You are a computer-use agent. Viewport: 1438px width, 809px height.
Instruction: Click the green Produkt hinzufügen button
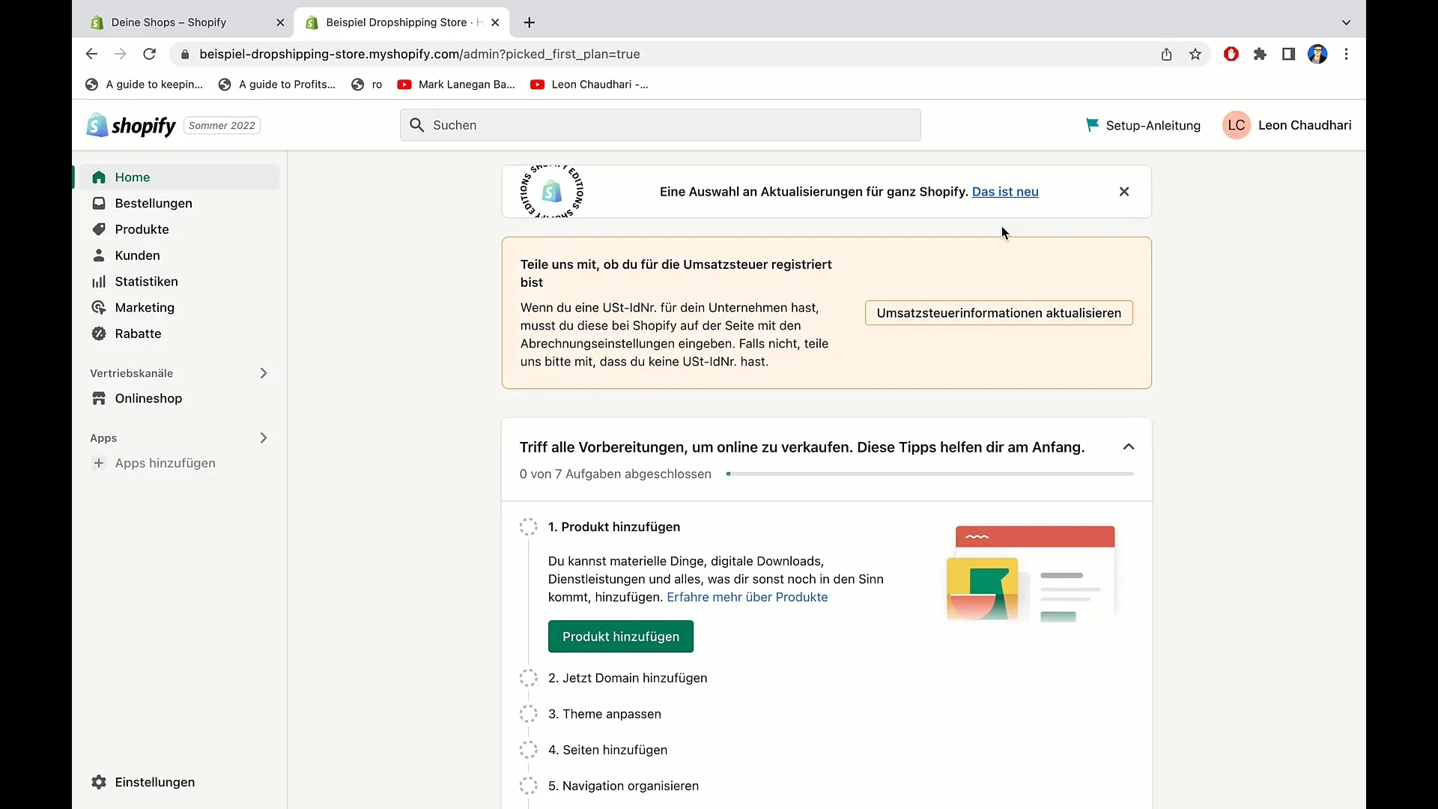click(621, 637)
